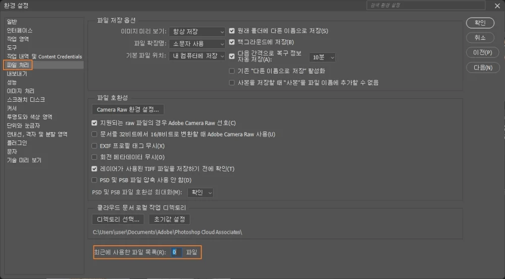Screen dimensions: 505x279
Task: Select 이미지 처리 in the sidebar
Action: click(x=21, y=91)
